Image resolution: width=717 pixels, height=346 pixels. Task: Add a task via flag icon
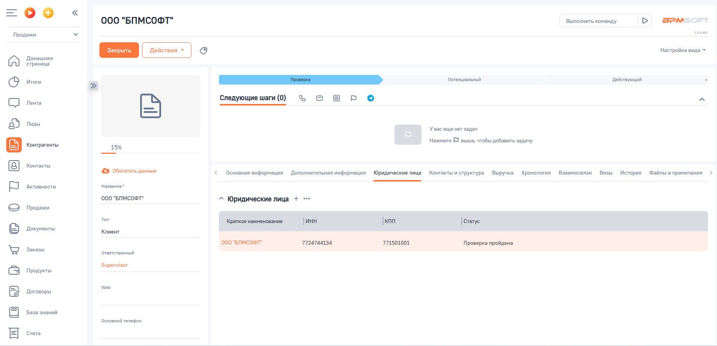(354, 98)
